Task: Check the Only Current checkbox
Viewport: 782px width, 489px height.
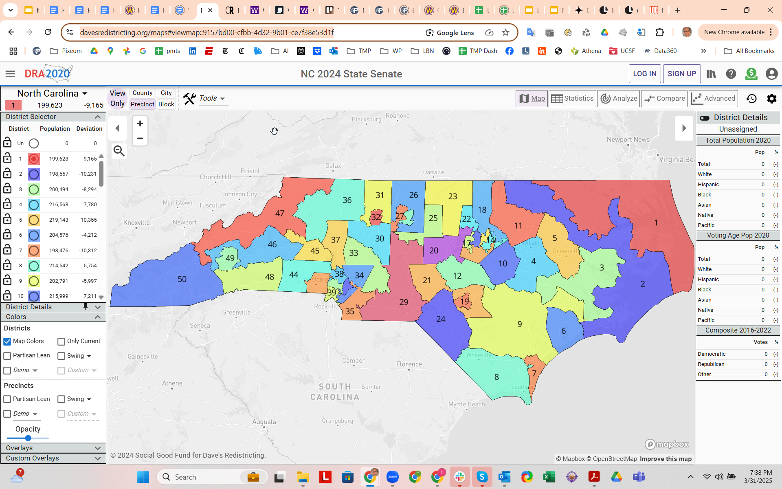Action: [61, 341]
